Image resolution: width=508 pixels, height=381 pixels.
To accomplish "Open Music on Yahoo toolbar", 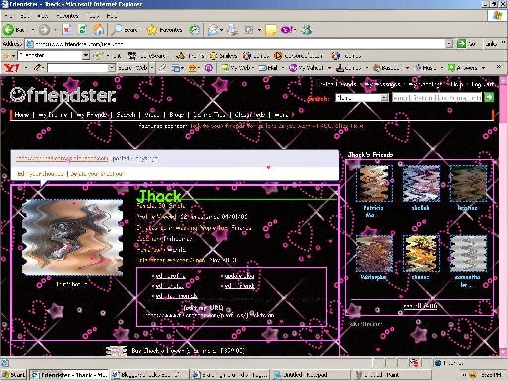I will pyautogui.click(x=425, y=68).
